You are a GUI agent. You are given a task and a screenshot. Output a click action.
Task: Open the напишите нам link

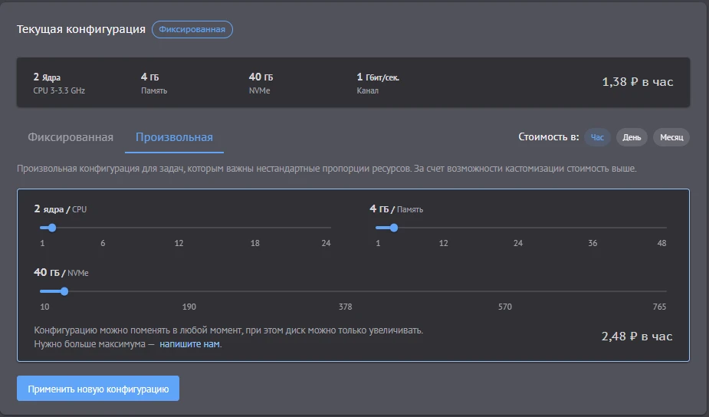189,344
